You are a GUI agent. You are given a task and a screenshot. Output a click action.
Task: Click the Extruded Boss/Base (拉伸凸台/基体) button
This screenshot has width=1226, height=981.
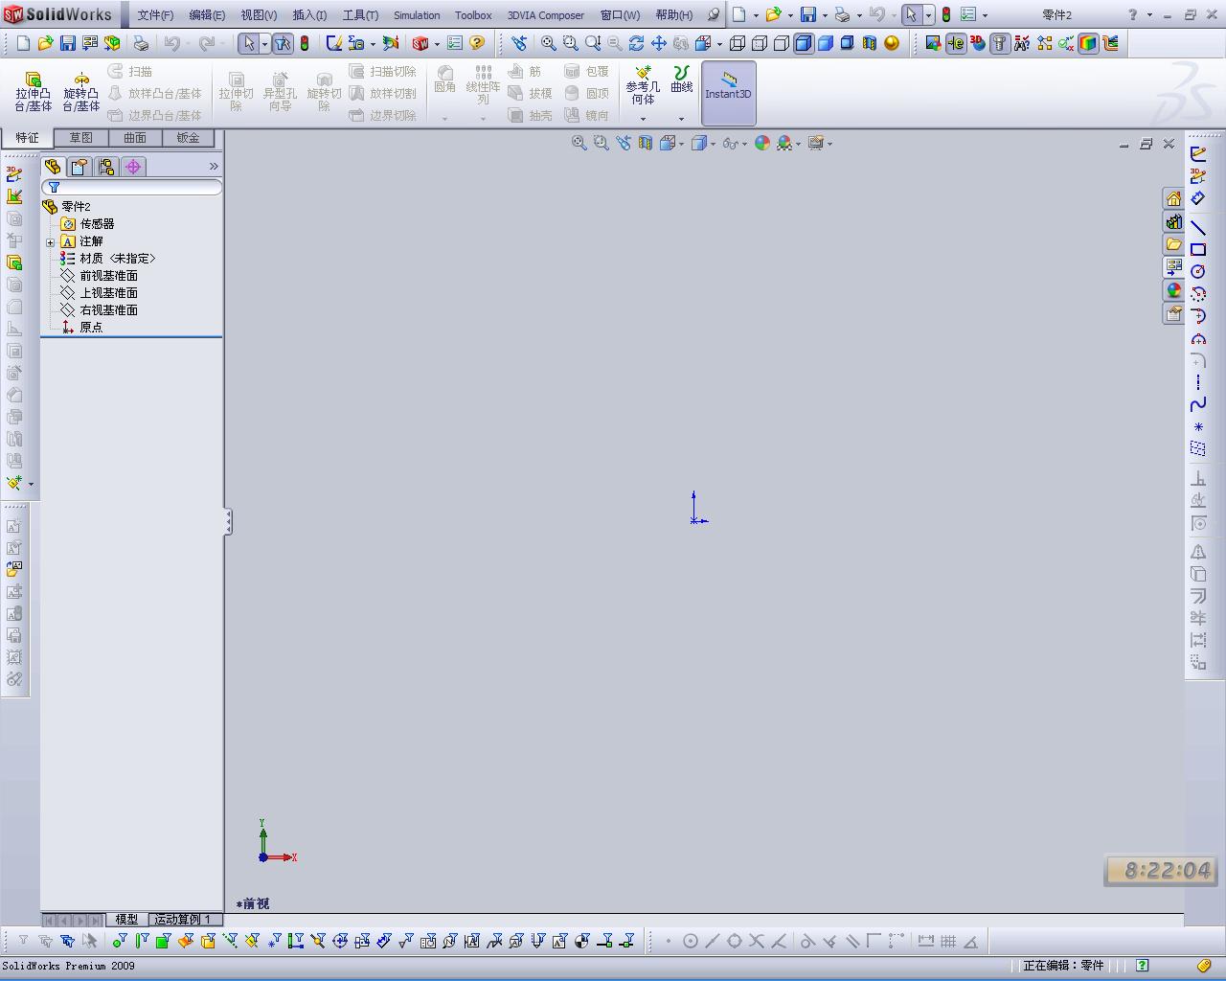33,92
